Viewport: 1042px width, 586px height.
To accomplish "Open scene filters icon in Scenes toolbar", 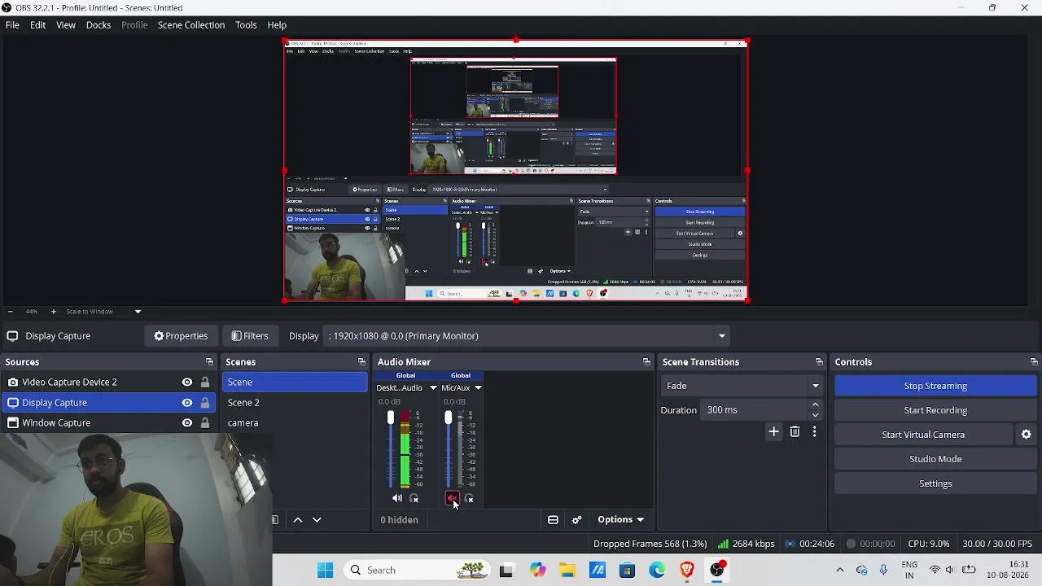I will tap(275, 520).
